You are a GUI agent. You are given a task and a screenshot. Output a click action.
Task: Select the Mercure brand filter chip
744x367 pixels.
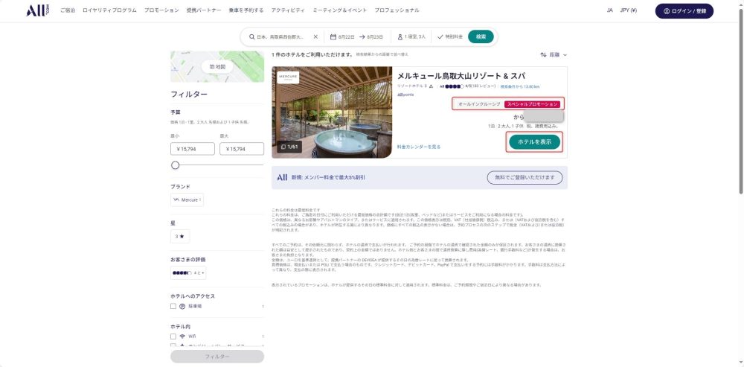click(x=187, y=200)
